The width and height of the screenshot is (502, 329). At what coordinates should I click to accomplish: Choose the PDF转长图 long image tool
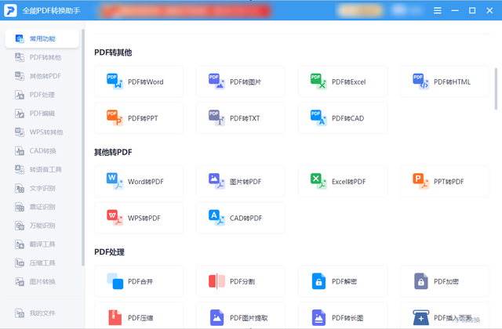[x=343, y=315]
